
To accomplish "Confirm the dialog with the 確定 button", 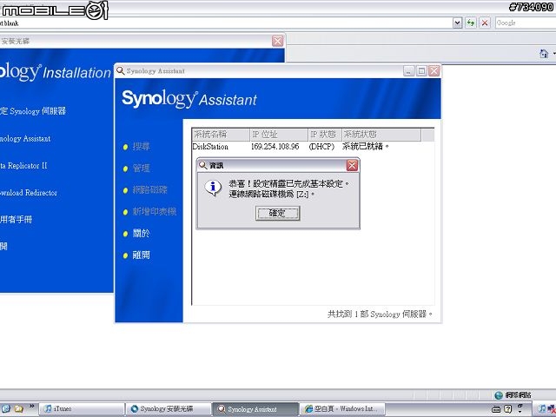I will coord(277,213).
